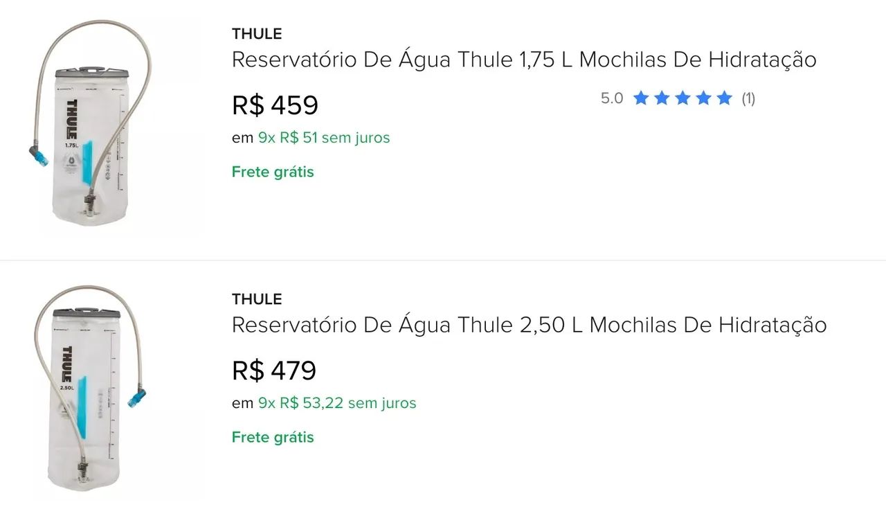Click the third rating star icon

tap(682, 98)
